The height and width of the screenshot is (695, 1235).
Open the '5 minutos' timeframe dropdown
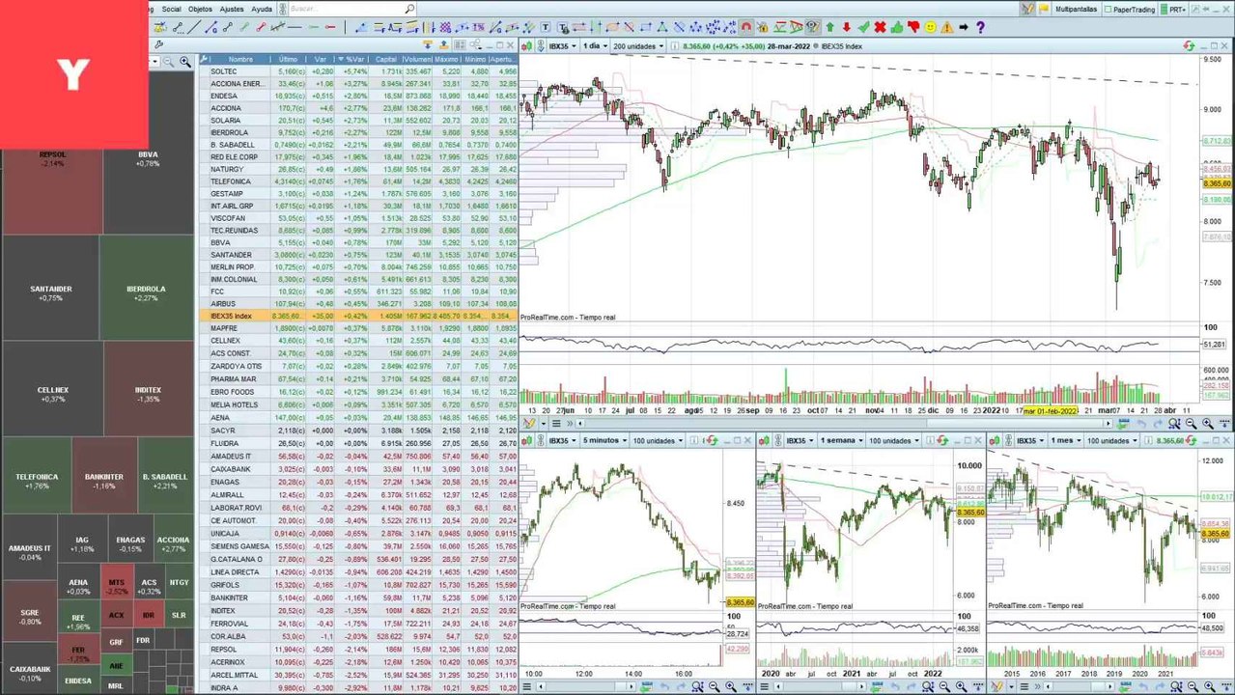(x=603, y=440)
